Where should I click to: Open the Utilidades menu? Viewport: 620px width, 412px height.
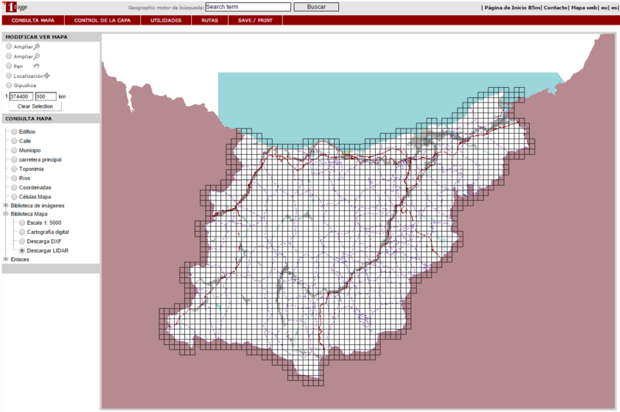[166, 20]
